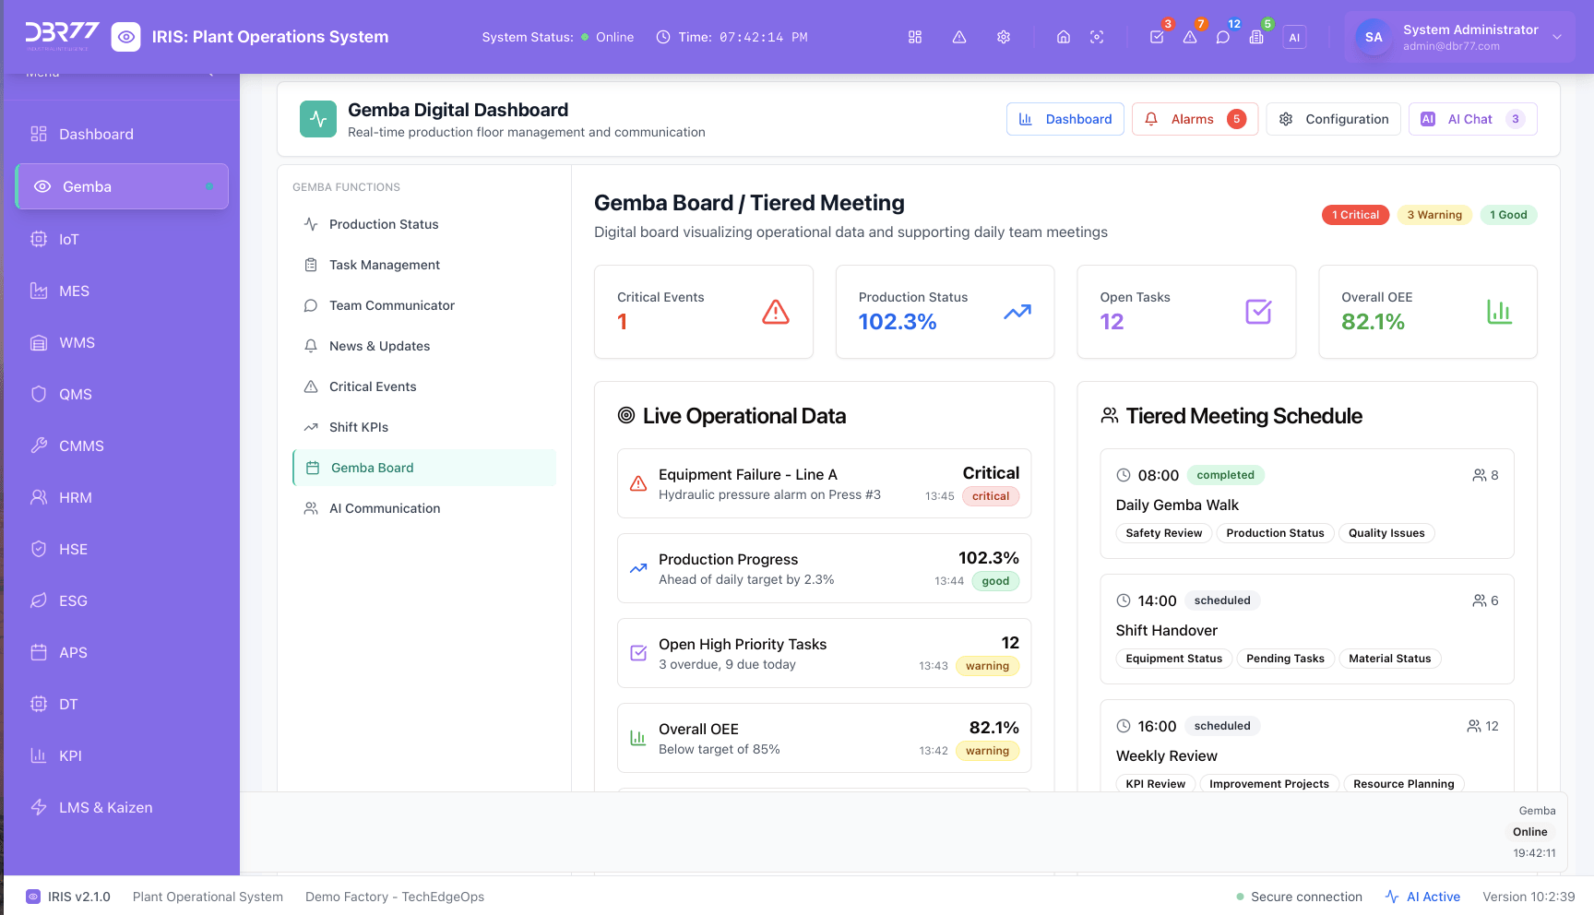Click the AI Active status toggle

(1422, 896)
